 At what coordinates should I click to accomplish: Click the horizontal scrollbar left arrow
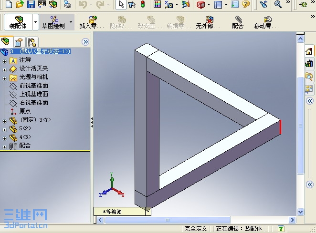click(x=100, y=220)
